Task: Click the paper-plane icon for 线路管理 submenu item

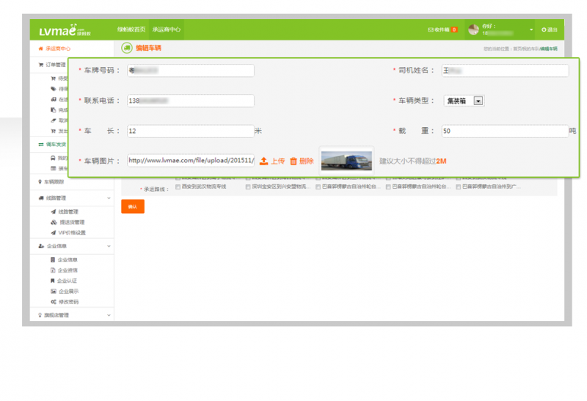Action: click(53, 212)
